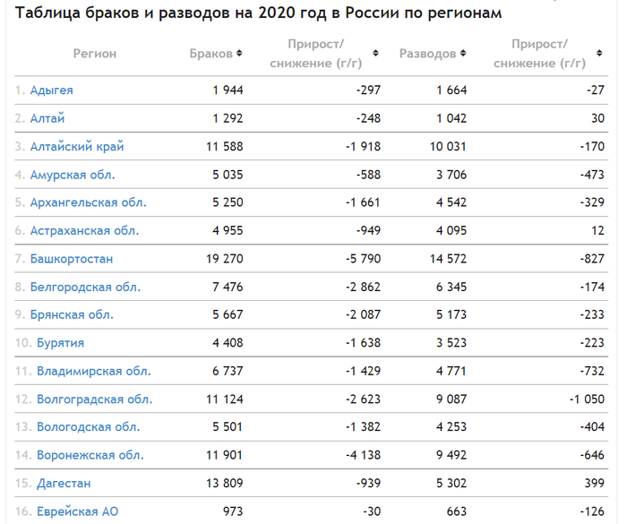The width and height of the screenshot is (627, 524).
Task: Open the Дагестан region link
Action: coord(64,483)
